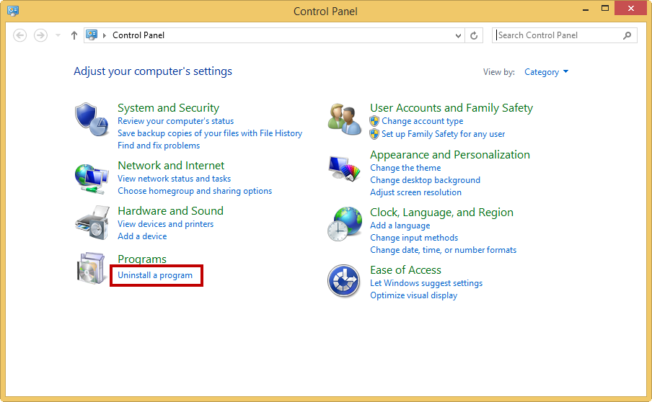
Task: Open the View by Category dropdown
Action: click(x=547, y=72)
